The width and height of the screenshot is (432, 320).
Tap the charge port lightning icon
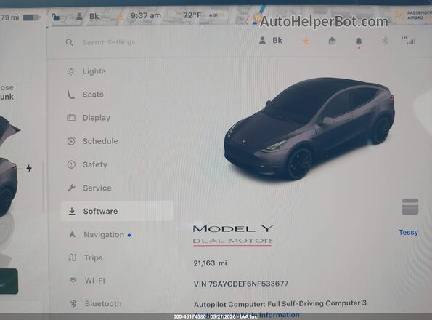(x=29, y=168)
